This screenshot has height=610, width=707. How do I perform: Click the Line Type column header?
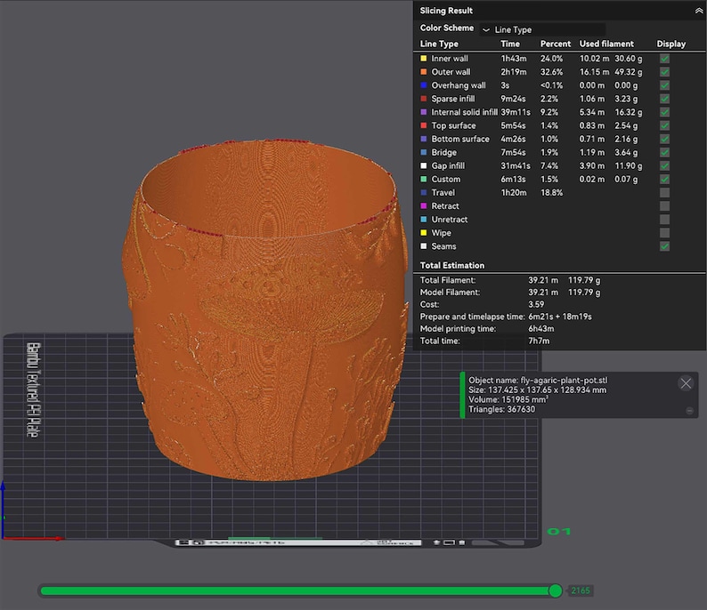[x=439, y=44]
